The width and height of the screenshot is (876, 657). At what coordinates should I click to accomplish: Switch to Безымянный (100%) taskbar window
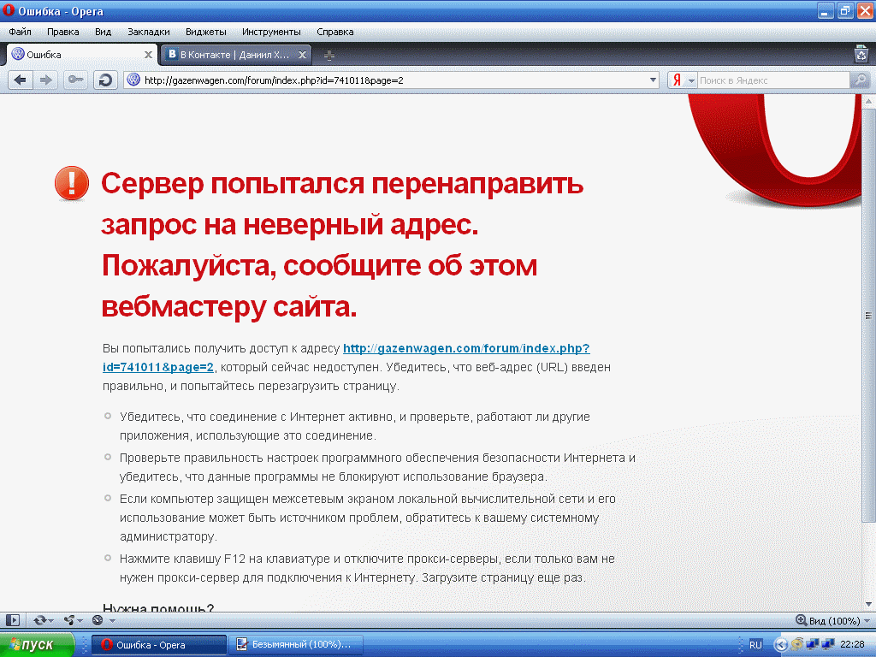[297, 645]
